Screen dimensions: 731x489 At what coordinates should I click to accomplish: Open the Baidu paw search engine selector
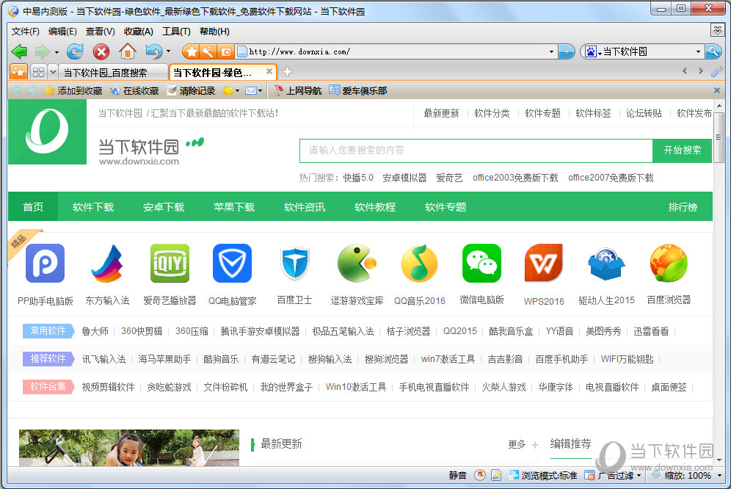tap(592, 52)
